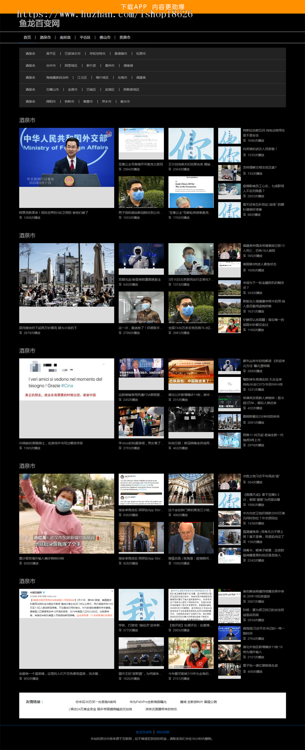Select the 阿勒泰地区 region link
The height and width of the screenshot is (750, 305).
click(131, 90)
